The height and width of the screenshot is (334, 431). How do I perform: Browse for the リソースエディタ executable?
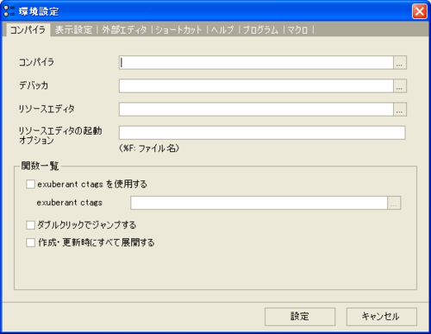[x=400, y=110]
